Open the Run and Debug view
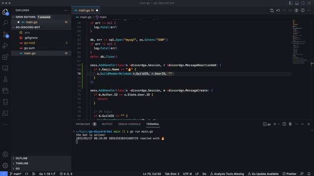The width and height of the screenshot is (314, 176). click(5, 45)
